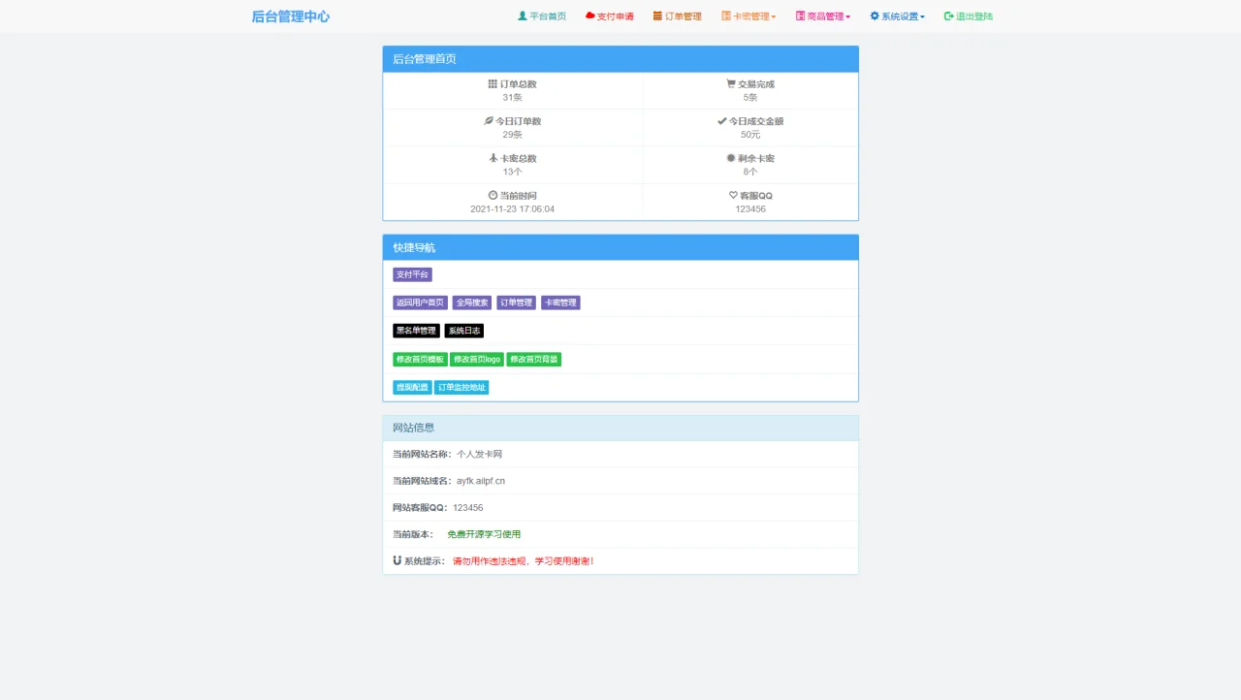Click the 系统设置 gear icon
The width and height of the screenshot is (1241, 700).
(874, 16)
